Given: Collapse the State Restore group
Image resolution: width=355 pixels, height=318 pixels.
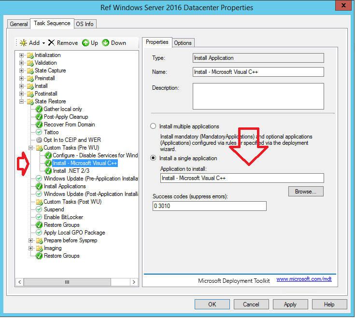Looking at the screenshot, I should [21, 101].
